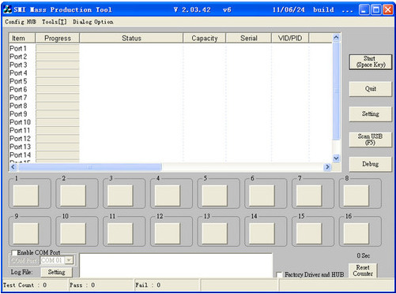Viewport: 396px width, 294px height.
Task: Click the Start (Space Key) button
Action: click(371, 61)
